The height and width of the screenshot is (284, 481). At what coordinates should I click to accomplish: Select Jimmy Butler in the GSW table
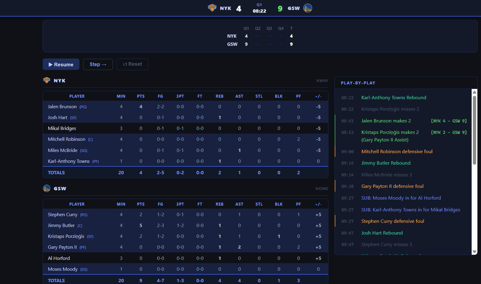(61, 225)
